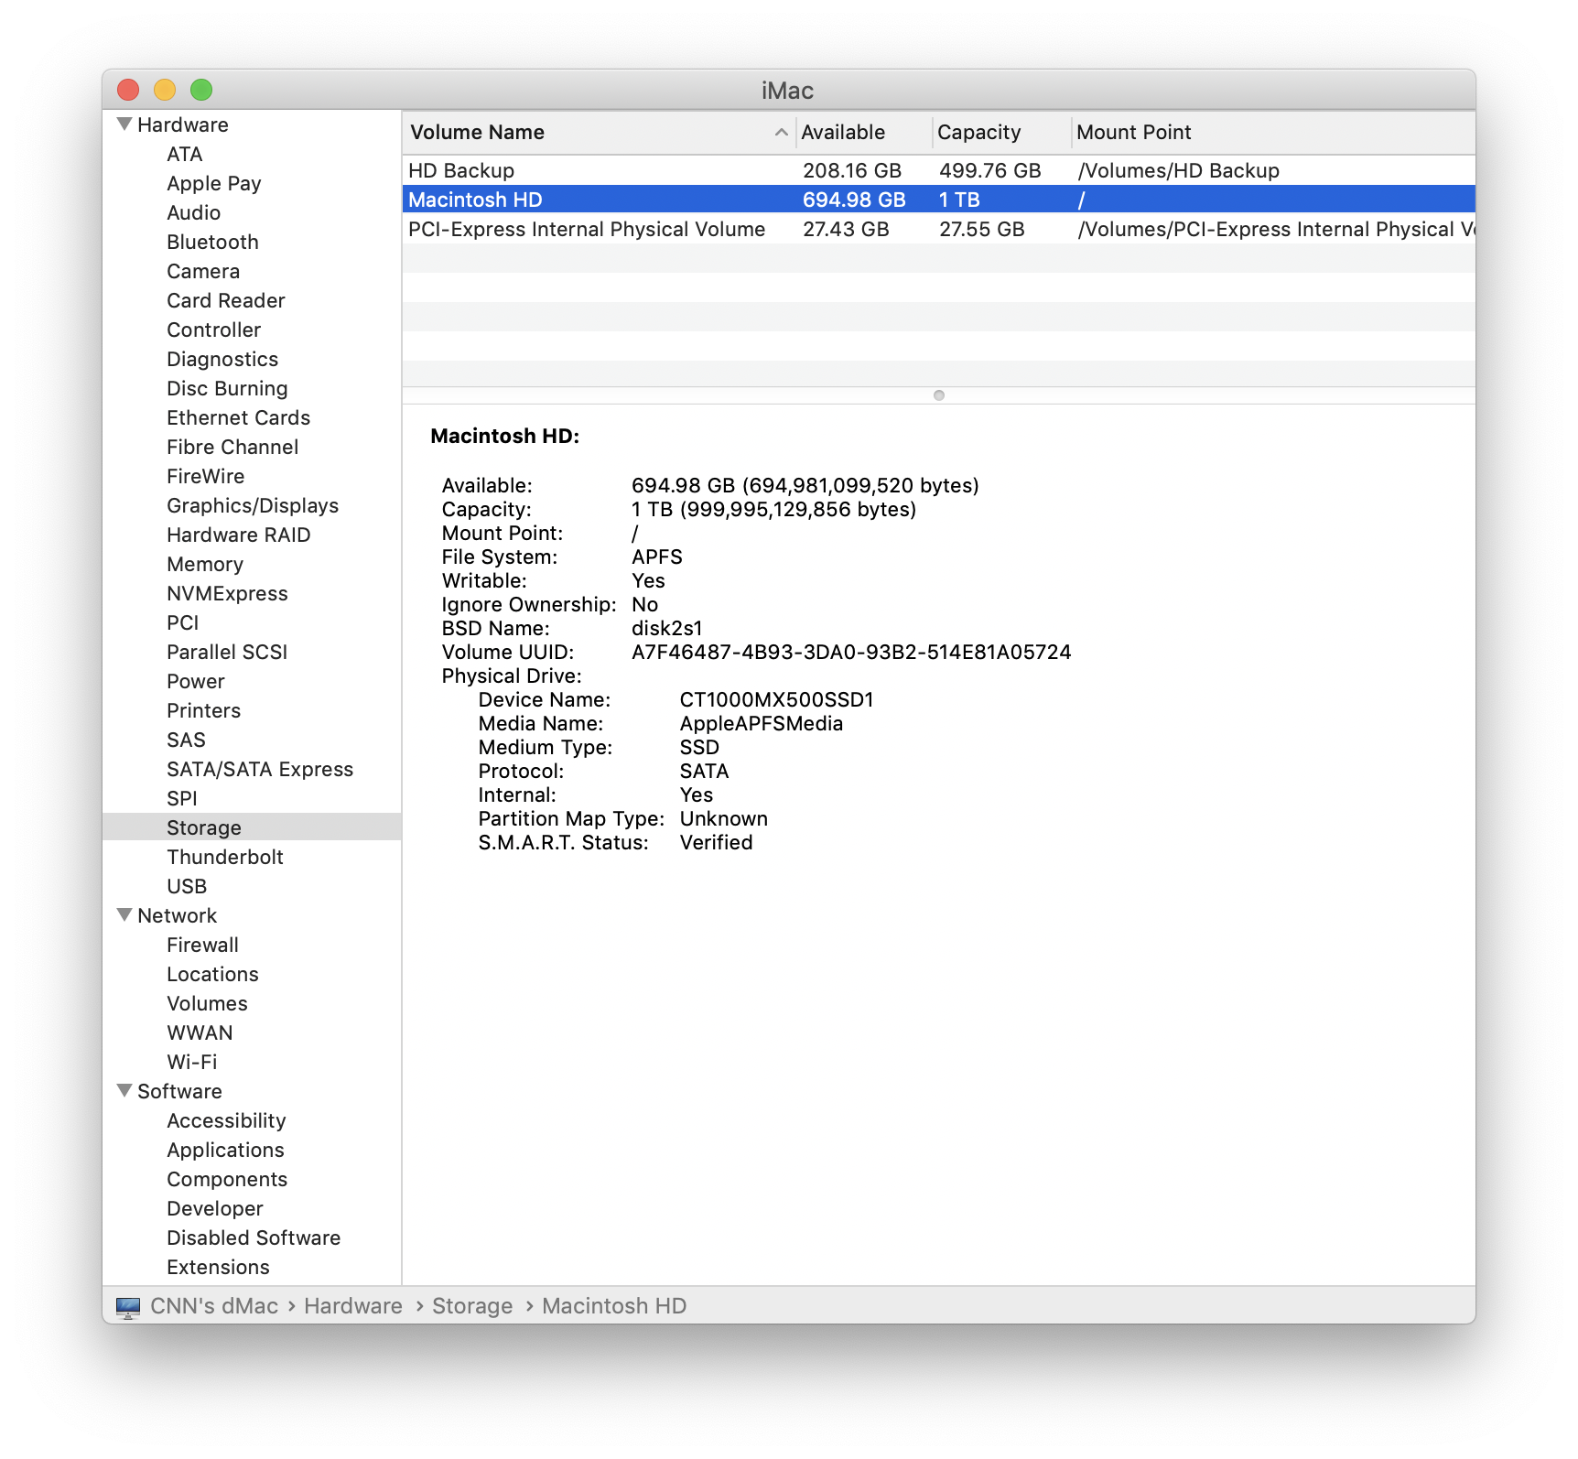Open Power information
The image size is (1578, 1459).
coord(196,681)
